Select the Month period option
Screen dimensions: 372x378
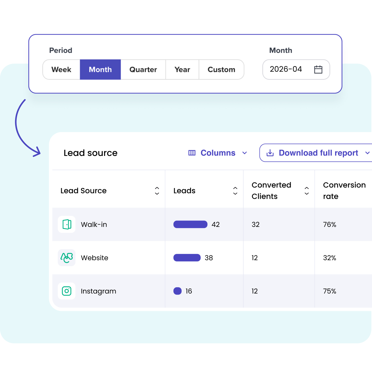coord(100,70)
